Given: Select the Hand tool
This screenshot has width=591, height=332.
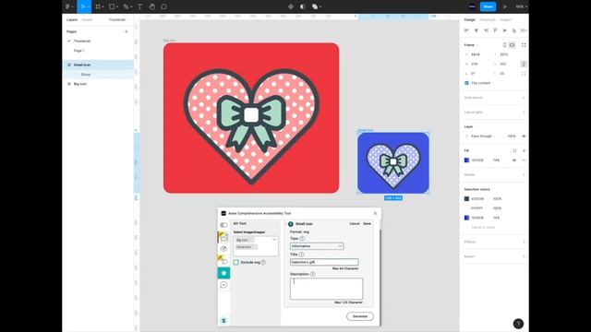Looking at the screenshot, I should pyautogui.click(x=151, y=6).
